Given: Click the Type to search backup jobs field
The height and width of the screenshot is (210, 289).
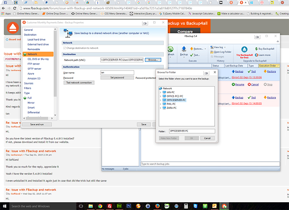Looking at the screenshot, I should [x=210, y=164].
